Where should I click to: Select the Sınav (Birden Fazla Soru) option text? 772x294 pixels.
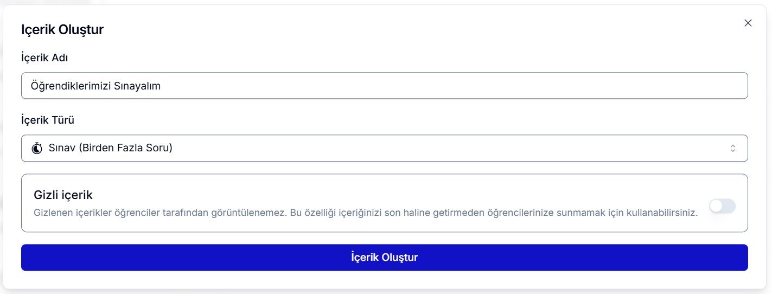(111, 148)
